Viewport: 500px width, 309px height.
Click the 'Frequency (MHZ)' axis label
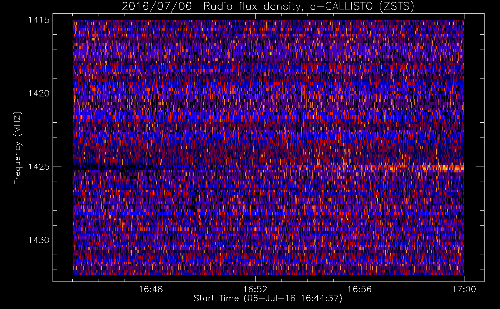click(18, 149)
